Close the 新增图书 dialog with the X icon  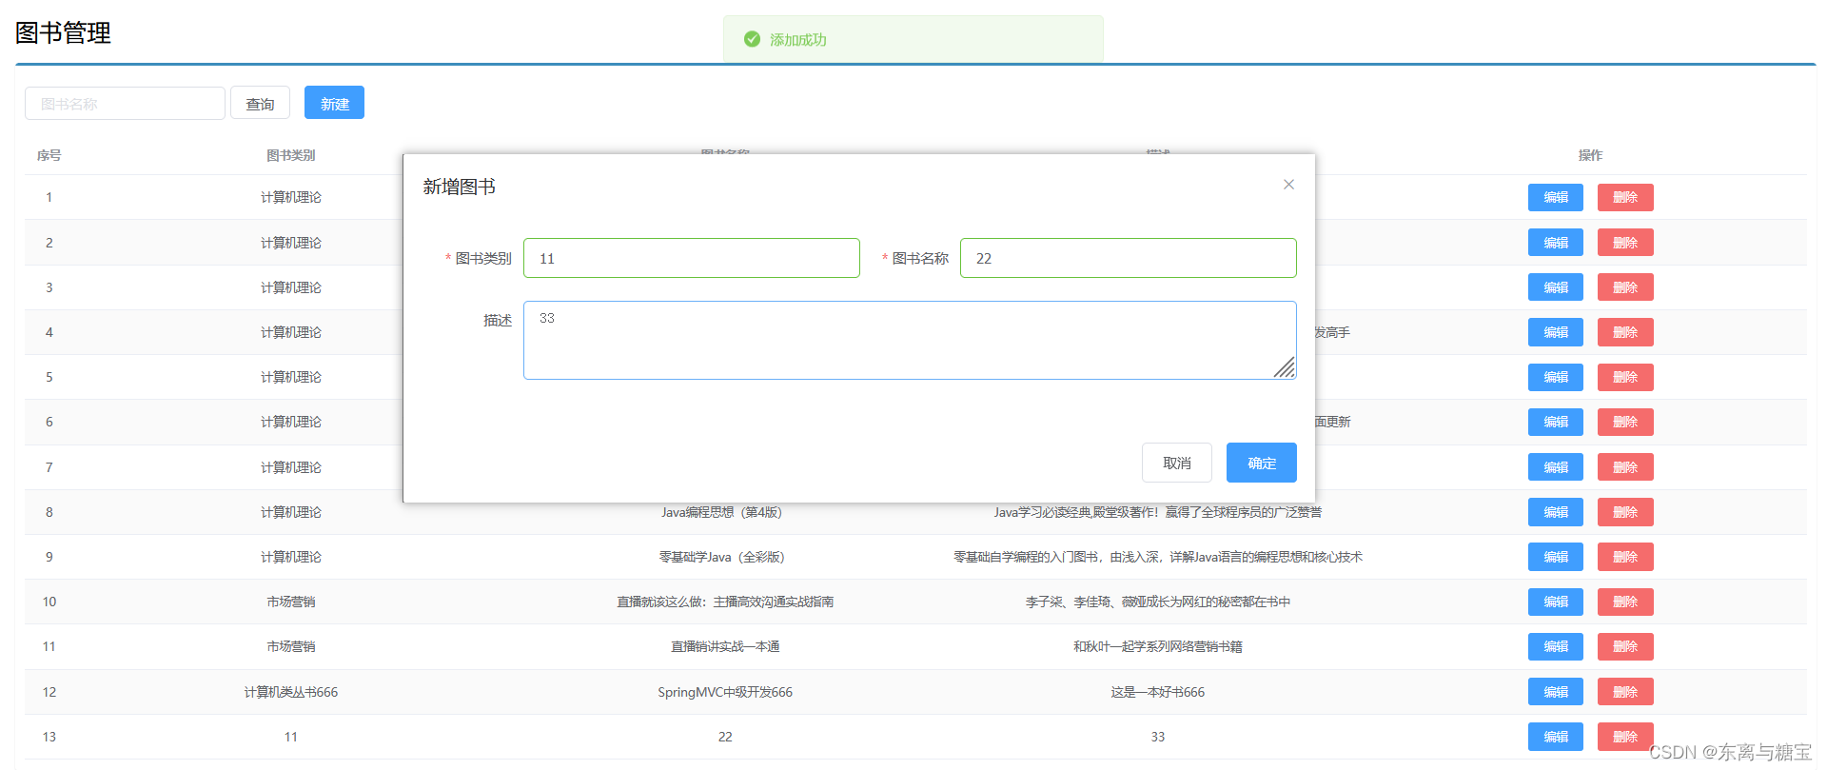pos(1288,185)
